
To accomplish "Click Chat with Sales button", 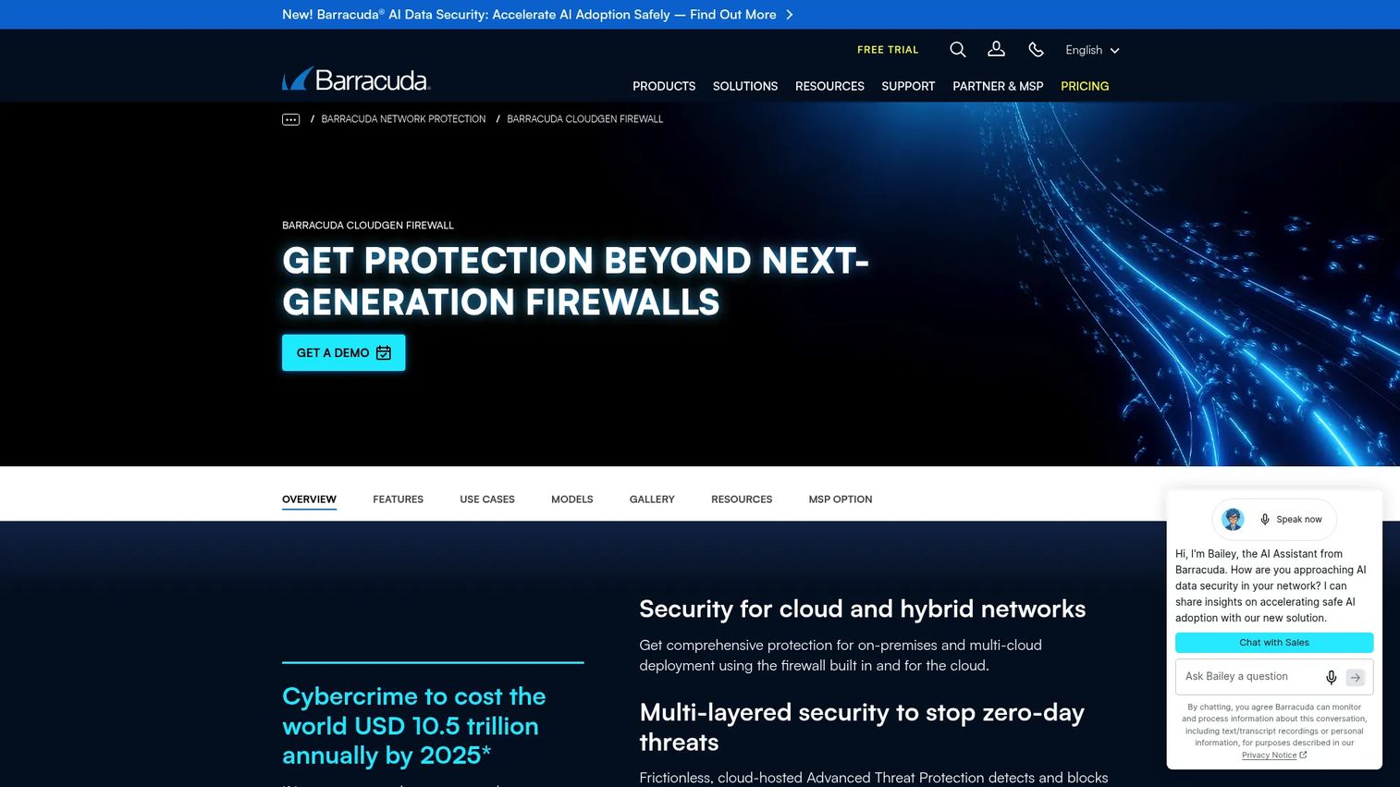I will 1274,643.
